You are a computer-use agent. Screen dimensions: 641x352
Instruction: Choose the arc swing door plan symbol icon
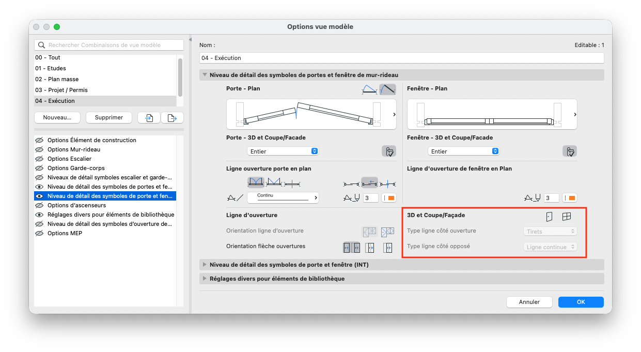[370, 89]
